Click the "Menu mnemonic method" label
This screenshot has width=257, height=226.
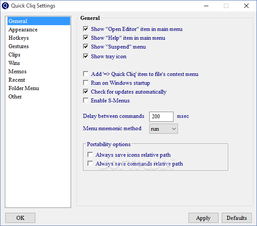point(112,128)
